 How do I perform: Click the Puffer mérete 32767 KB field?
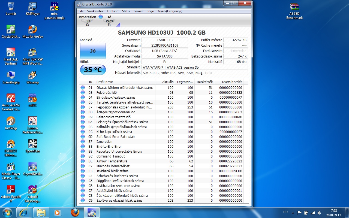tap(236, 40)
